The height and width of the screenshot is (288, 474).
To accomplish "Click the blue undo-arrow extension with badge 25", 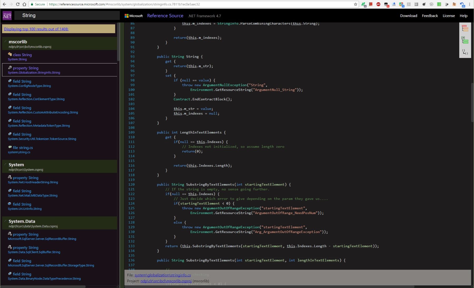I will coord(462,4).
